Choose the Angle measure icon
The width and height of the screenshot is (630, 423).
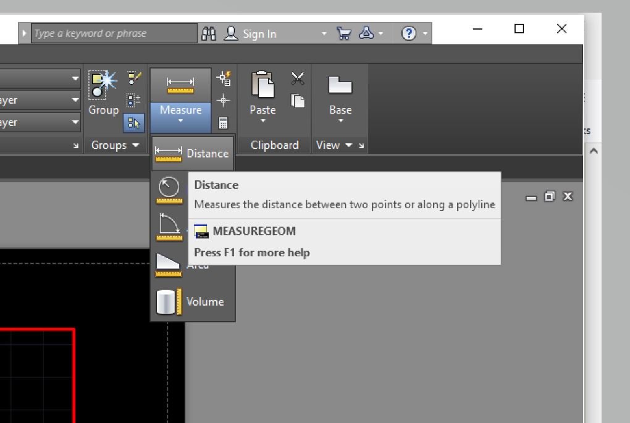[169, 227]
